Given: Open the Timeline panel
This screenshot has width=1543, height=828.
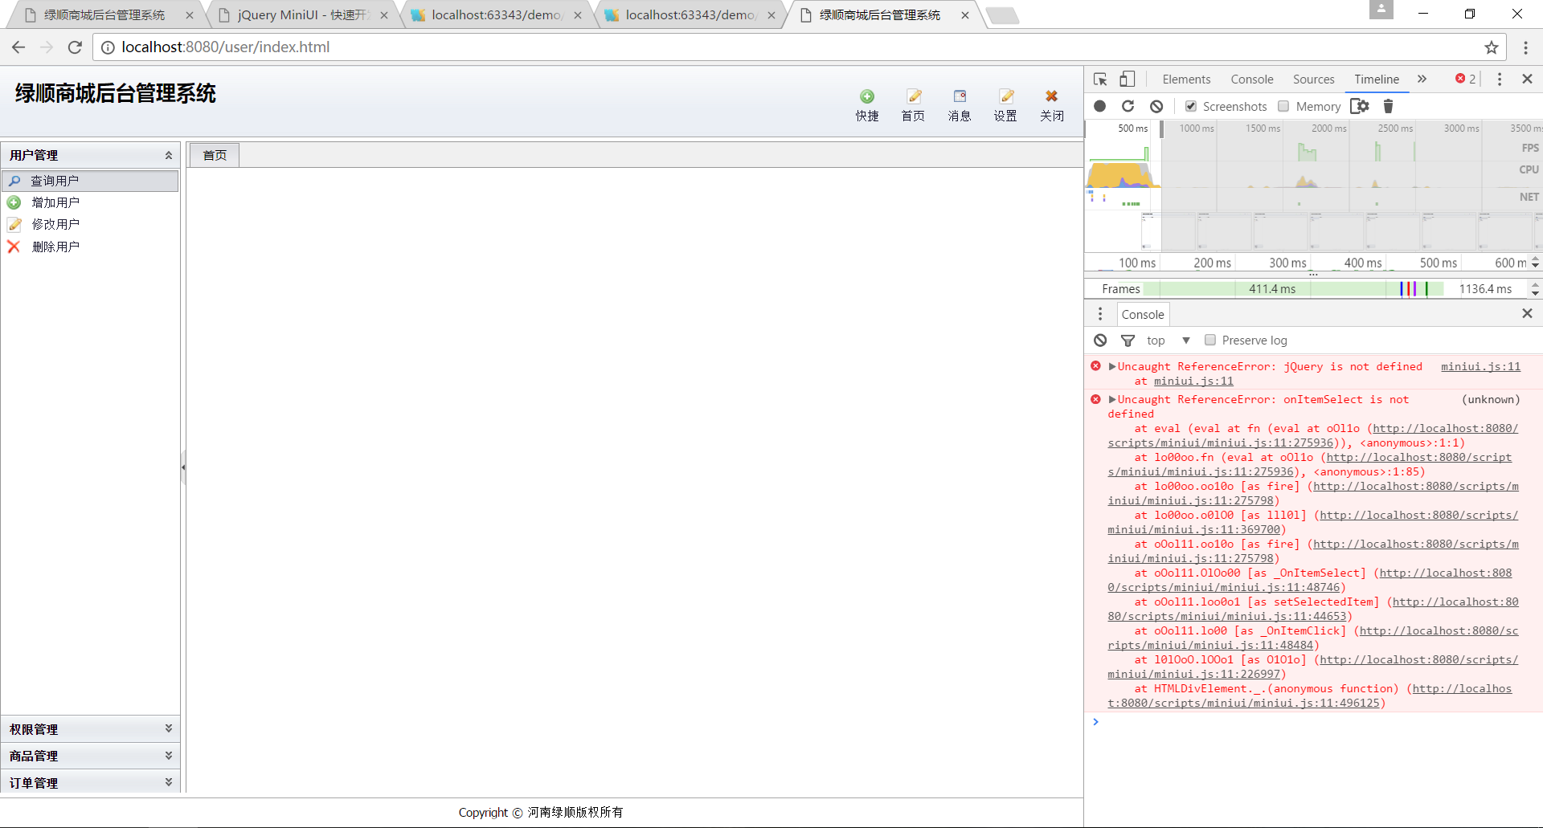Looking at the screenshot, I should tap(1377, 80).
